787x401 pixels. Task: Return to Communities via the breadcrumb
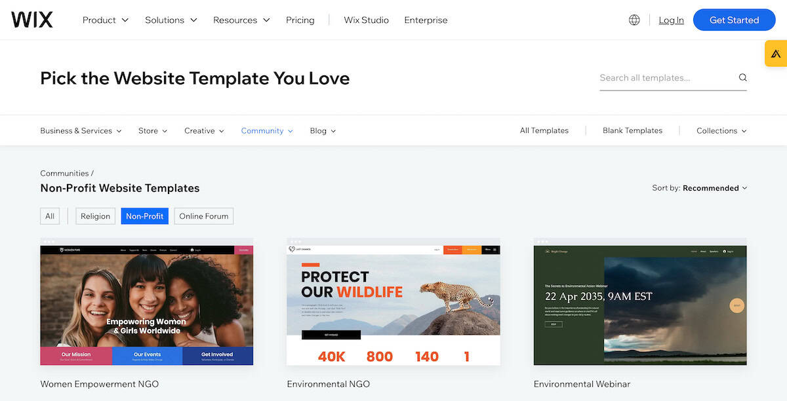(x=64, y=172)
